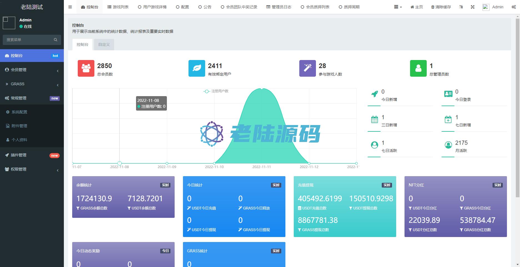Expand the 权限管理 sidebar menu
Viewport: 520px width, 267px height.
32,169
